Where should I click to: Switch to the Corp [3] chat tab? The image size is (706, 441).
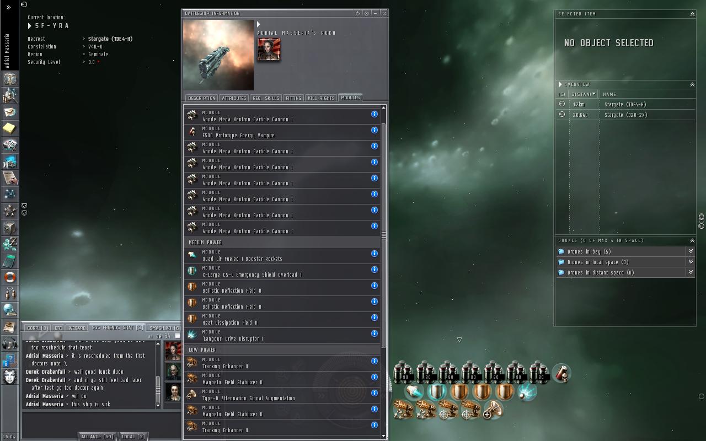point(38,327)
